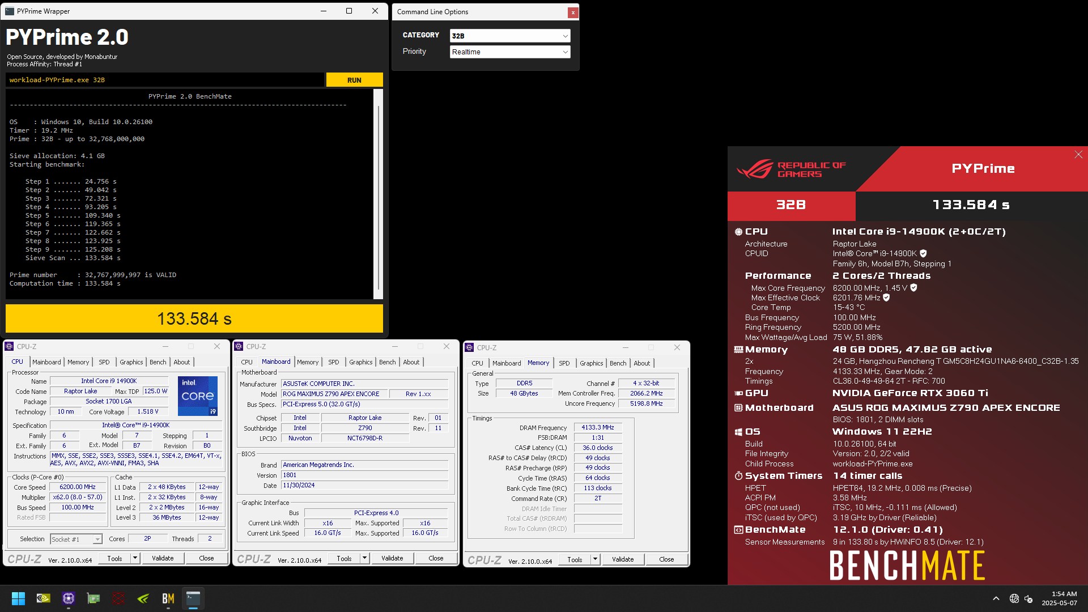Click the PYPrime output console scrollbar
Viewport: 1088px width, 612px height.
coord(378,194)
